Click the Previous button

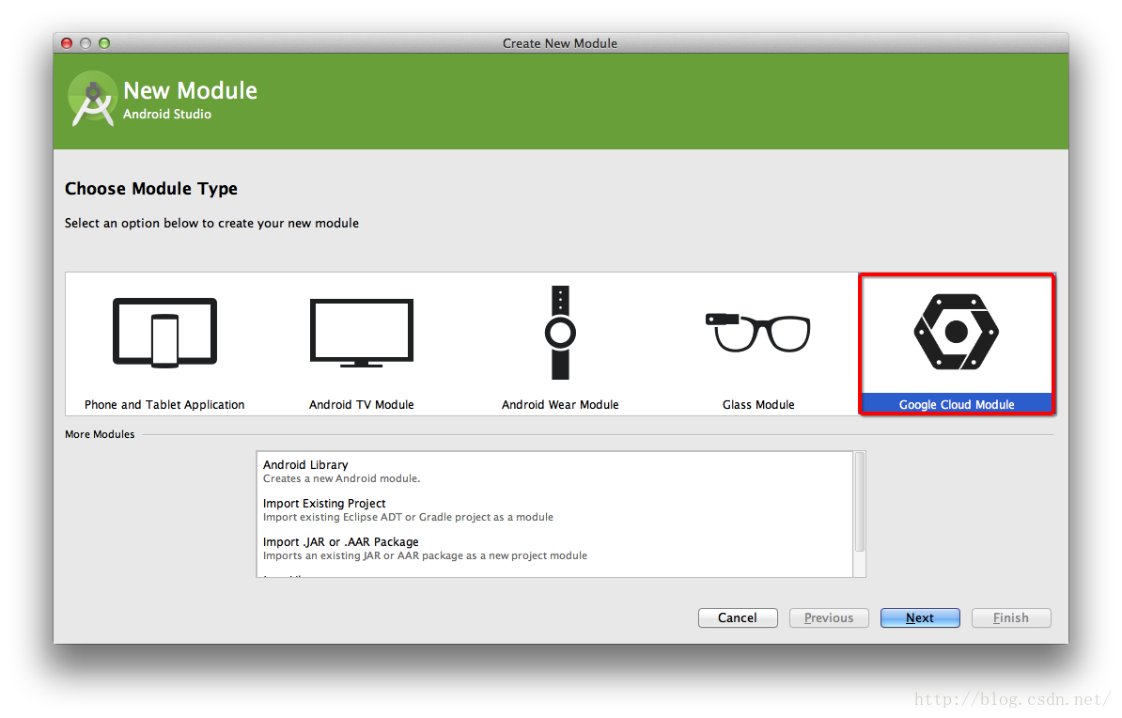829,617
